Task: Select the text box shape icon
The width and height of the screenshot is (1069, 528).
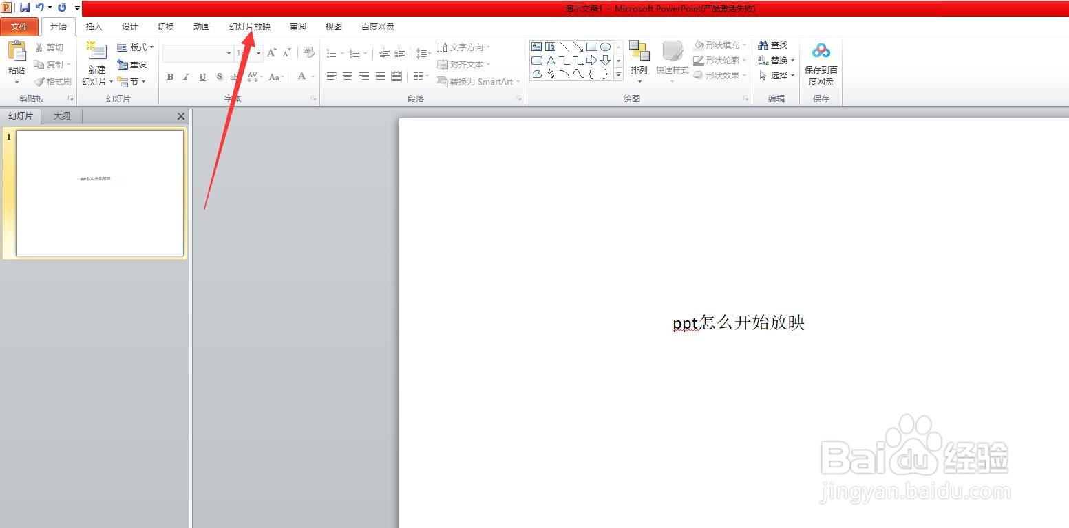Action: (536, 47)
